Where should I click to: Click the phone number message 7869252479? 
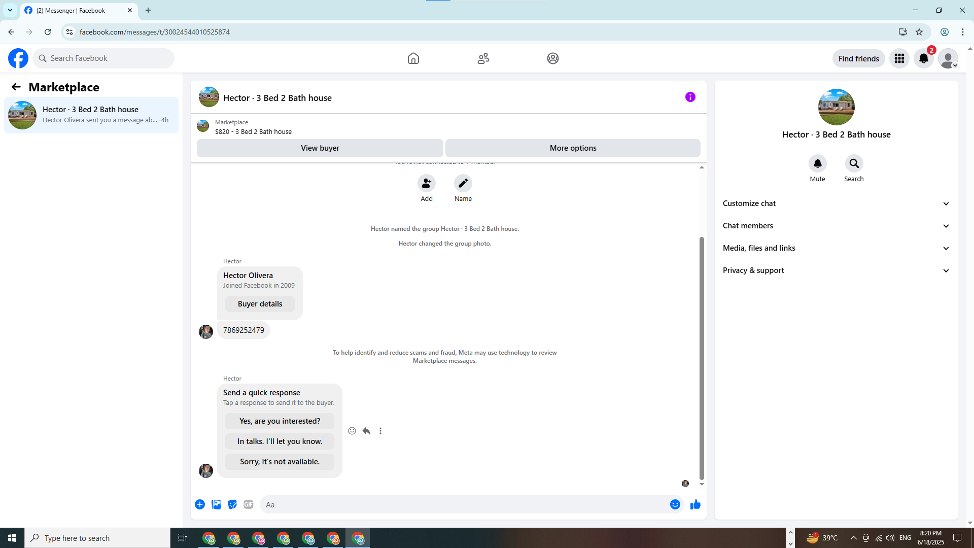(243, 330)
